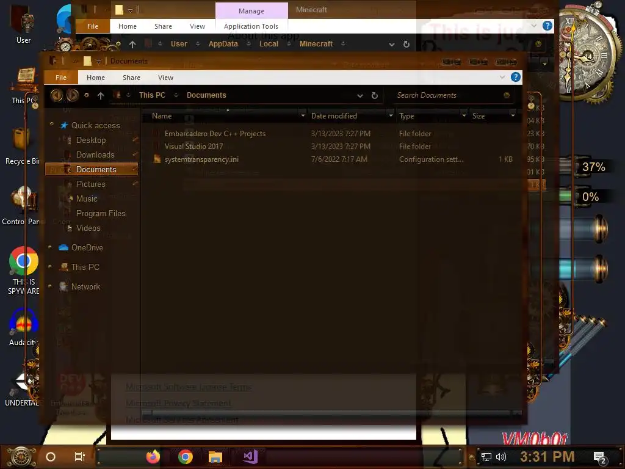This screenshot has height=469, width=625.
Task: Open the Type column dropdown
Action: pos(464,115)
